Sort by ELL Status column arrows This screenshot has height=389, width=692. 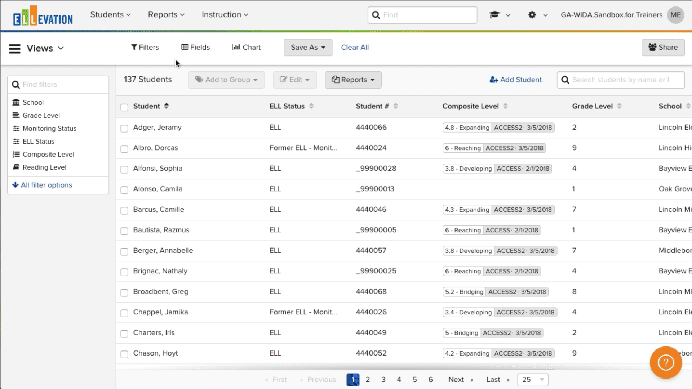(x=311, y=106)
